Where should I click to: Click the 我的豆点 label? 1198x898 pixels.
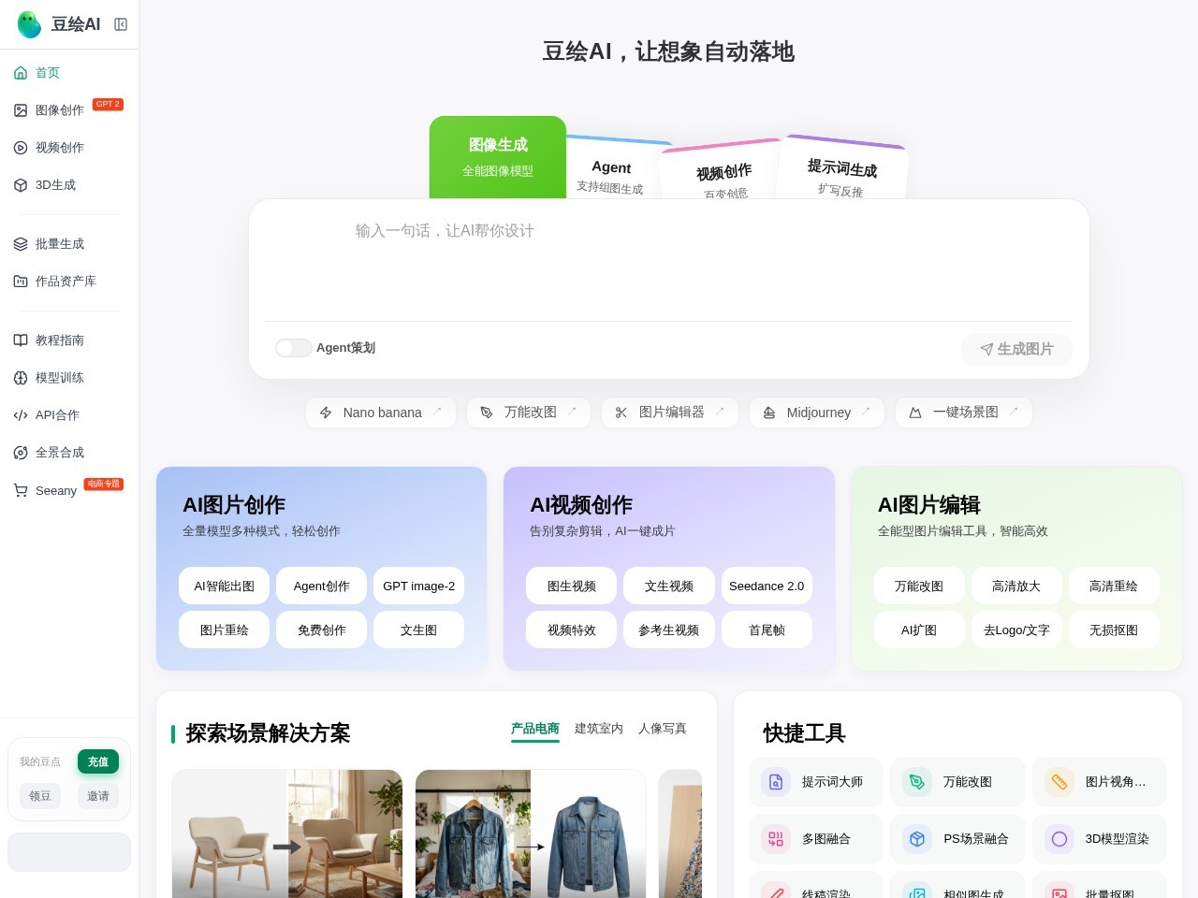pyautogui.click(x=40, y=762)
